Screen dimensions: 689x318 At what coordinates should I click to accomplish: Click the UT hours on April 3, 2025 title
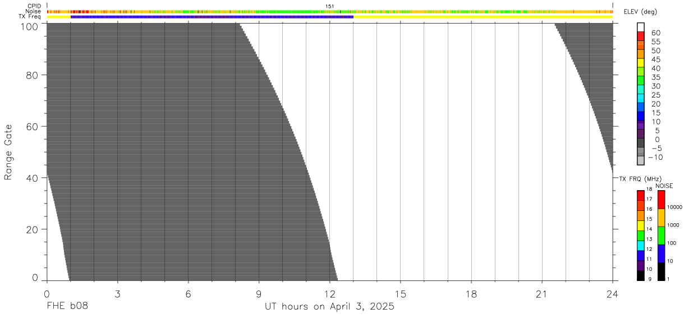329,307
